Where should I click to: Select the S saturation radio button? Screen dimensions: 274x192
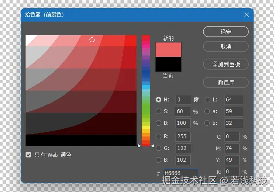click(158, 111)
